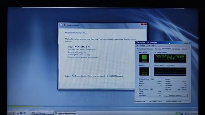Image resolution: width=205 pixels, height=115 pixels.
Task: Switch to the Processes tab
Action: coord(150,49)
